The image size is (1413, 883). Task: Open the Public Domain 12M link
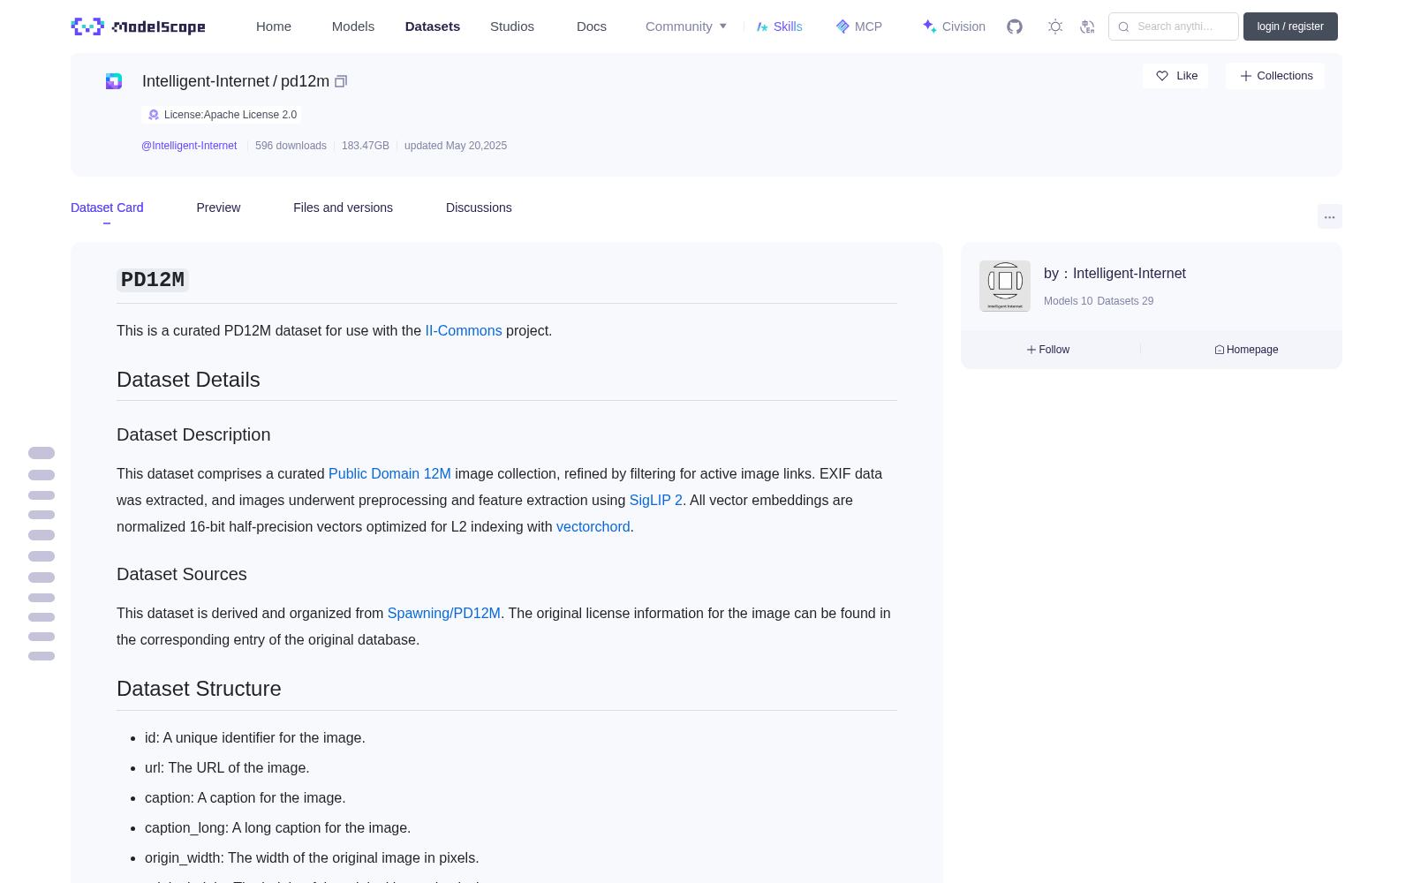(x=389, y=473)
